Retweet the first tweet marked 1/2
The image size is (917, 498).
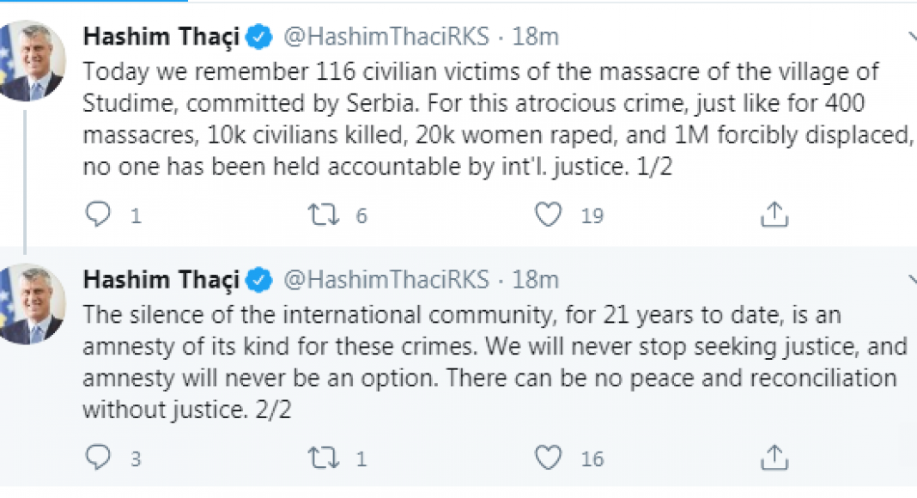pos(323,215)
